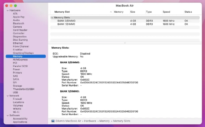
Task: Select Card Reader in the sidebar
Action: coord(20,30)
